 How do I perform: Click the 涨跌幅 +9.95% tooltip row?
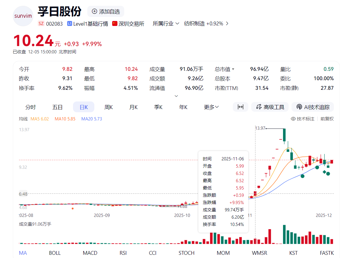tap(223, 202)
